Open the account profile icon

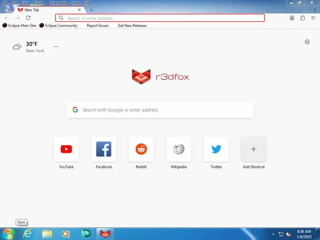[x=292, y=18]
